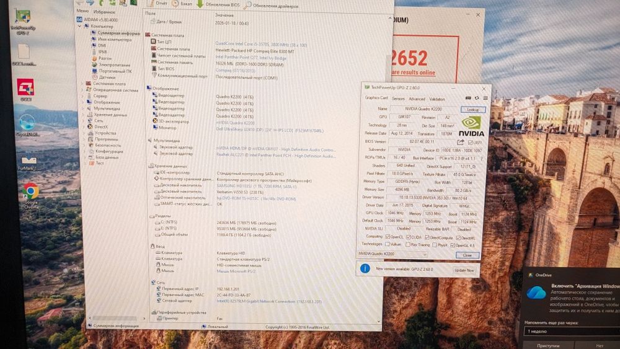
Task: Open the QuadCore Intel Core i5-3570S link
Action: (x=261, y=45)
